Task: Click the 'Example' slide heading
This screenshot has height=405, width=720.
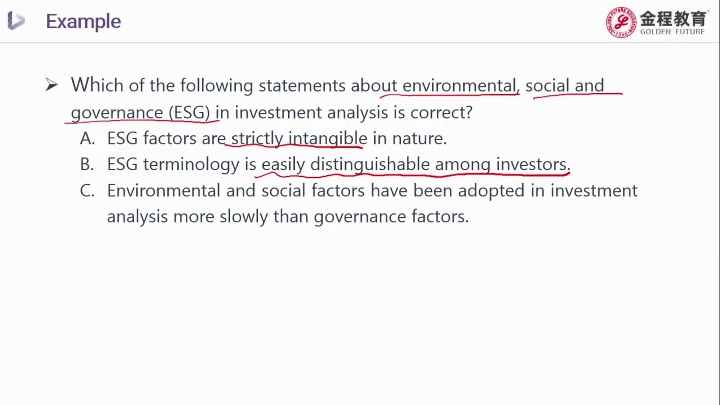Action: pos(83,21)
